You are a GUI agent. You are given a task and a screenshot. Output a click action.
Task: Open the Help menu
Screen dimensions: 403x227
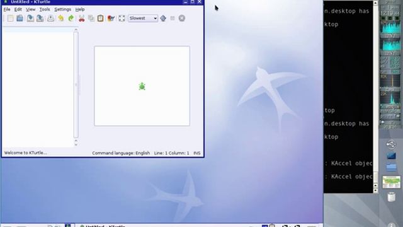tap(80, 9)
